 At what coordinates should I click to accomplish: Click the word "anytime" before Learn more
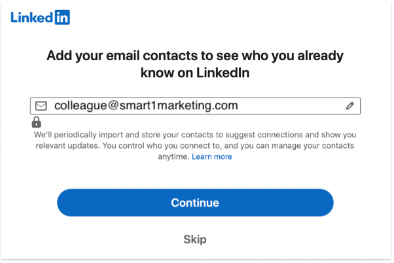coord(173,157)
